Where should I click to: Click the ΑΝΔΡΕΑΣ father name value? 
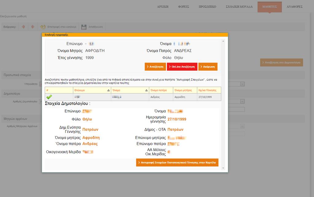click(183, 51)
